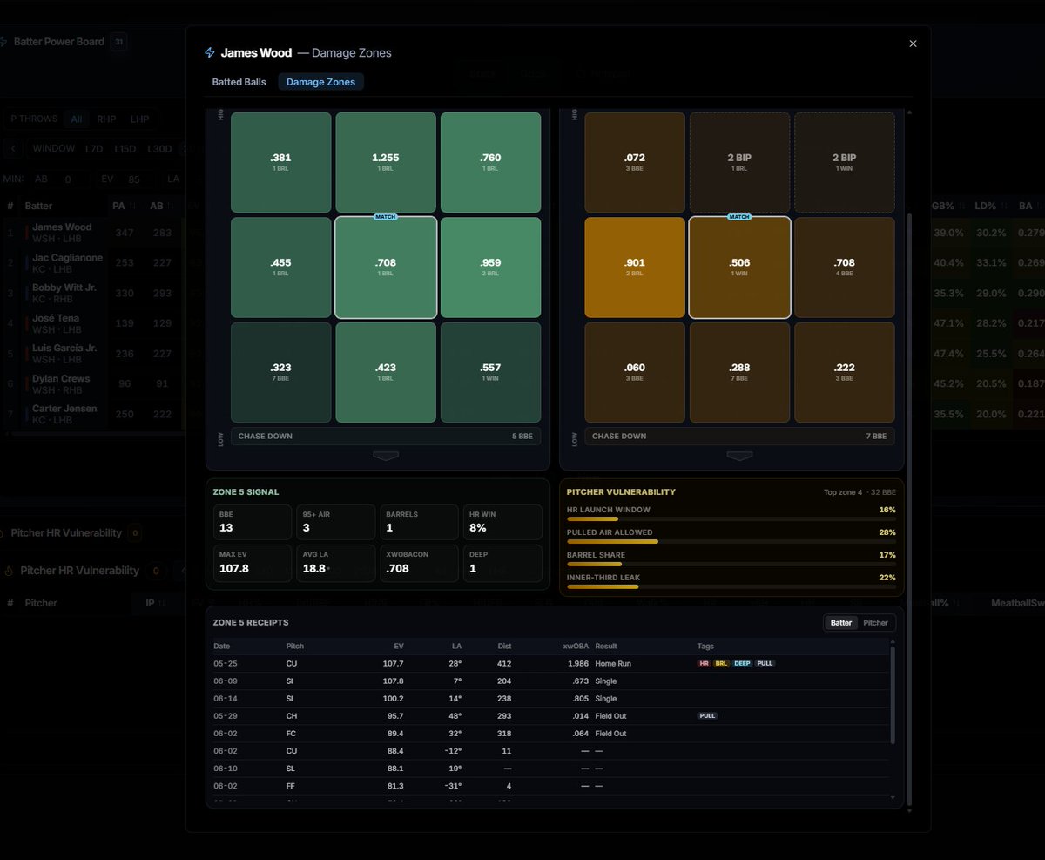Click the BARRELS 1 stat card

click(421, 522)
